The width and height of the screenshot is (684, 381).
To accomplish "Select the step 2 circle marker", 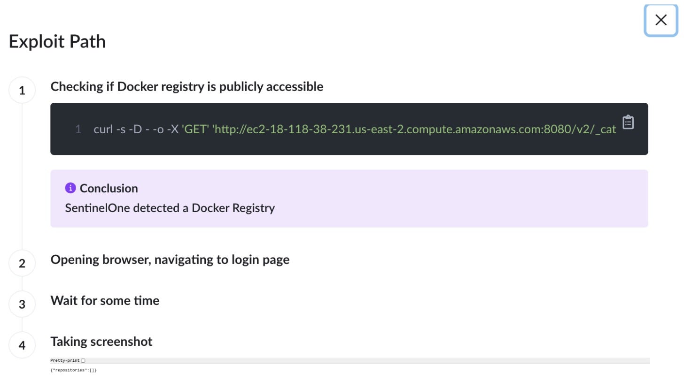I will (x=22, y=263).
